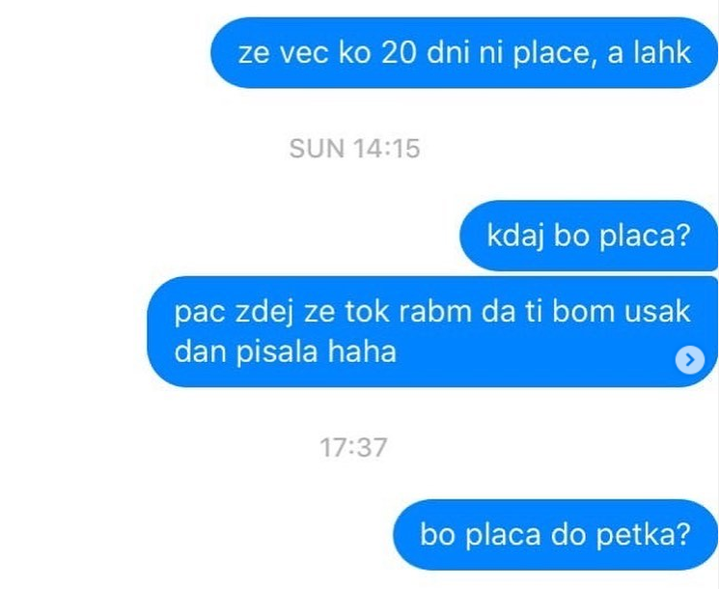Click 'SUN' in the day timestamp
This screenshot has height=589, width=720.
pyautogui.click(x=317, y=149)
